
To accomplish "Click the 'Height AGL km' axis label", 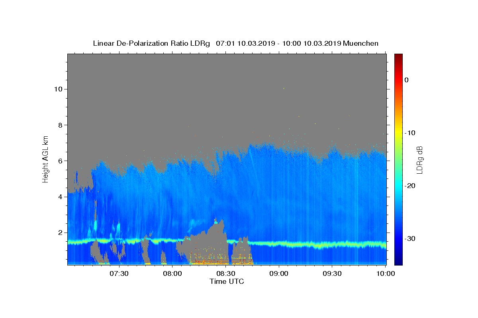I will pos(46,159).
